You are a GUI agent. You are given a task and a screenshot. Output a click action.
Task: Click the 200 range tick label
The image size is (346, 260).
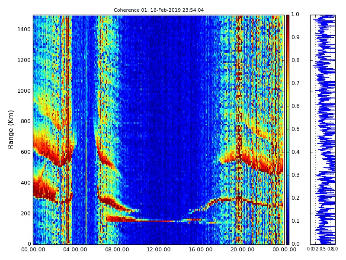26,214
